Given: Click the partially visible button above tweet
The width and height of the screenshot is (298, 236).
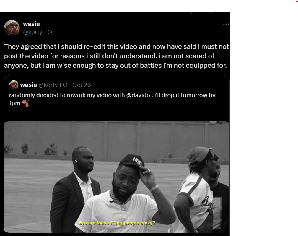Looking at the screenshot, I should point(201,12).
